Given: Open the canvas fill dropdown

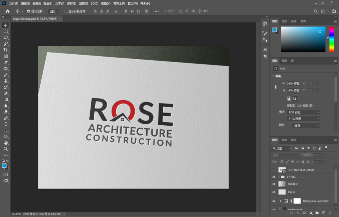Looking at the screenshot, I should tap(306, 125).
